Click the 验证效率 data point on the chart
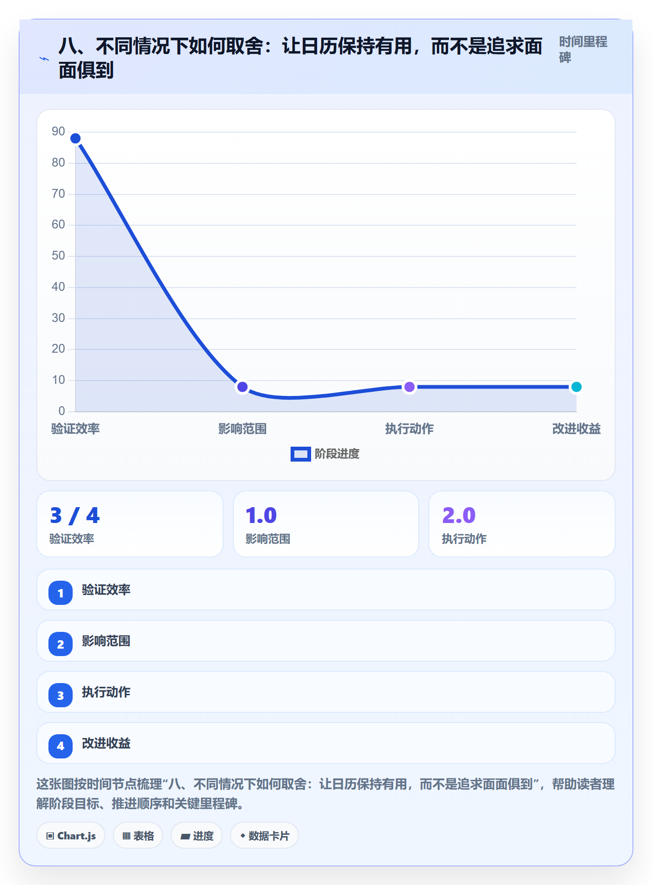The height and width of the screenshot is (885, 652). point(75,138)
